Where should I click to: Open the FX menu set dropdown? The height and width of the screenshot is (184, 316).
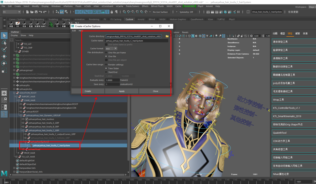pyautogui.click(x=12, y=12)
